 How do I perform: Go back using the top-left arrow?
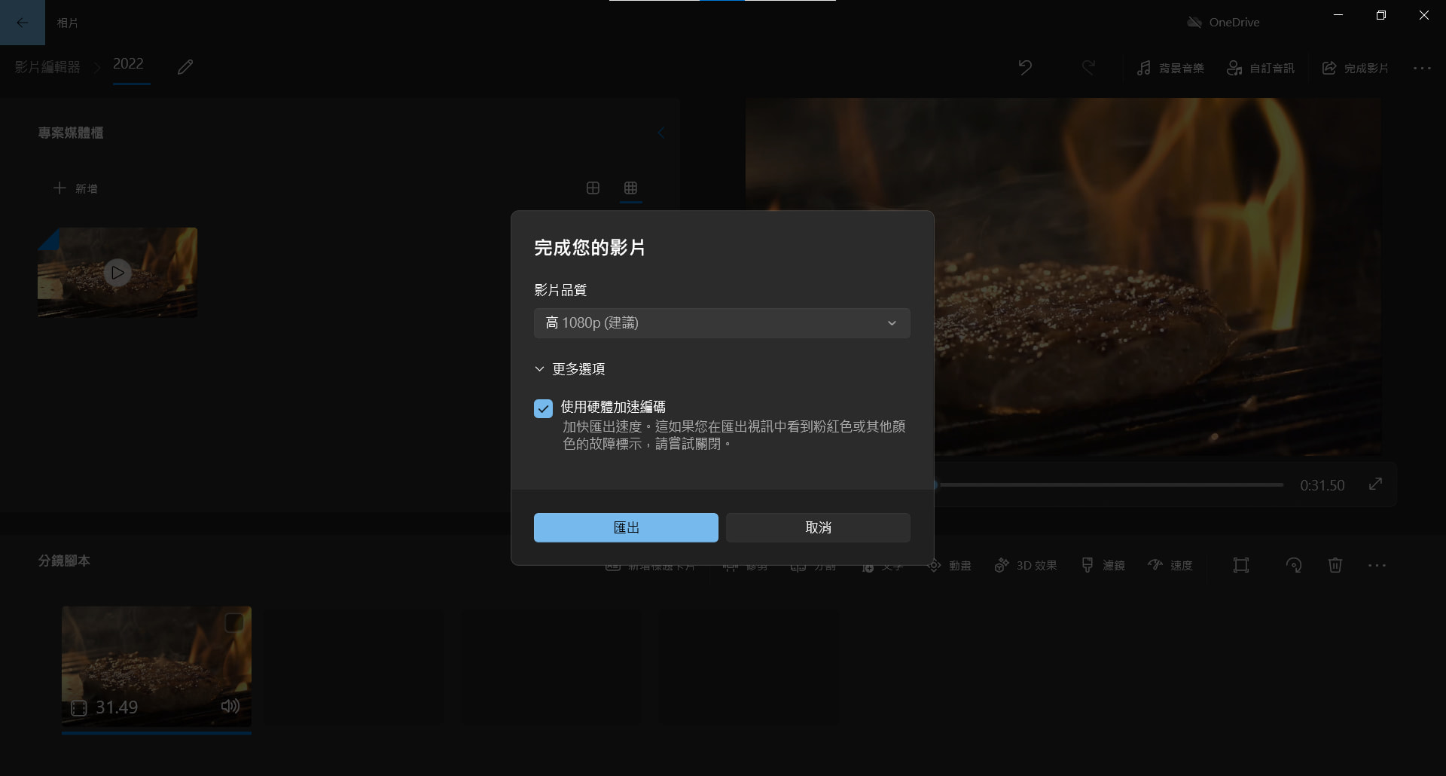[x=23, y=23]
